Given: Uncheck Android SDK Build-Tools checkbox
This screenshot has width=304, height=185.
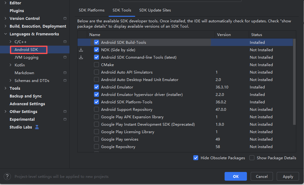Looking at the screenshot, I should click(96, 42).
